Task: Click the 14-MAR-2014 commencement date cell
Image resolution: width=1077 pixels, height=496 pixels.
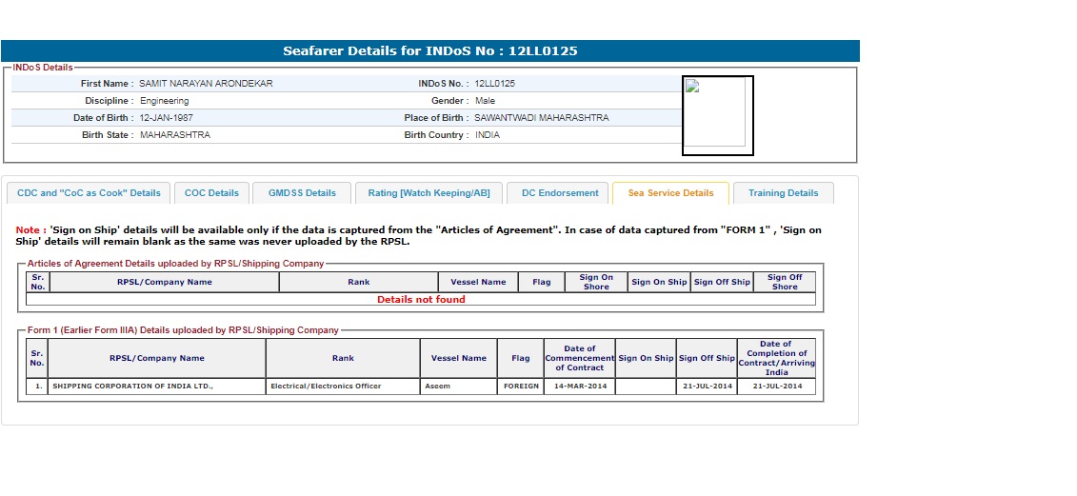Action: (579, 387)
